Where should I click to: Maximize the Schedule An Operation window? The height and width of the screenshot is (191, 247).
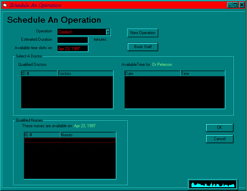235,5
